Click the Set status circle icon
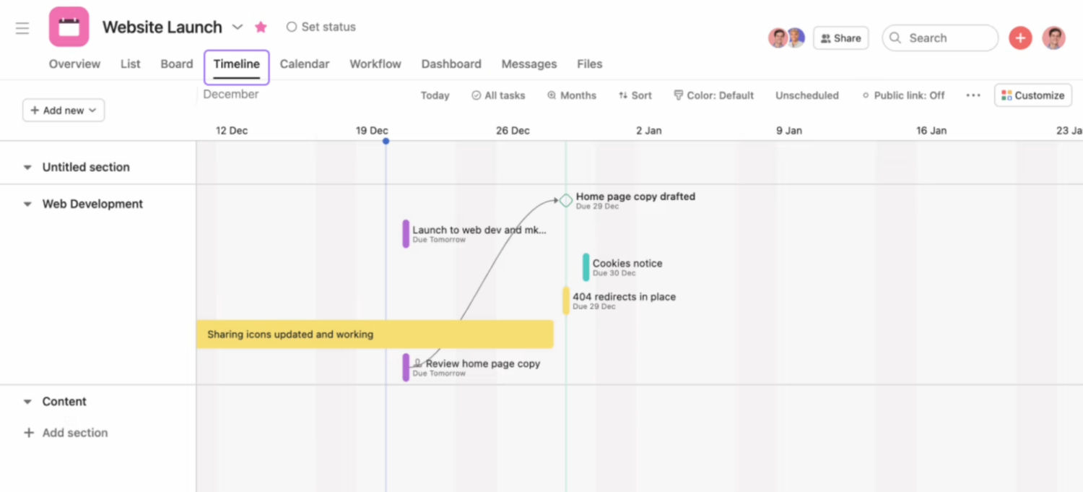This screenshot has height=492, width=1083. (292, 26)
